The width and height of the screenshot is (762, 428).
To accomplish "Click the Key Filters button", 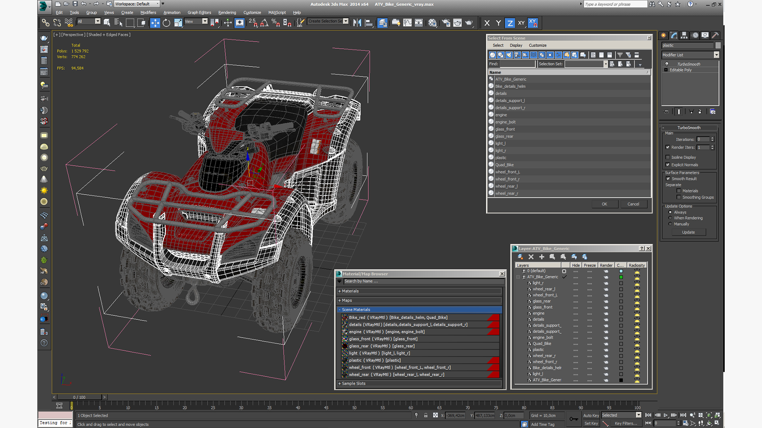I will 626,424.
